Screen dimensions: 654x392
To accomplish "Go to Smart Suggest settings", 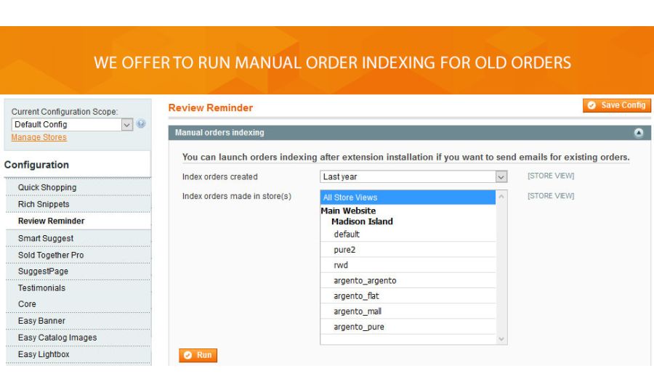I will point(46,238).
